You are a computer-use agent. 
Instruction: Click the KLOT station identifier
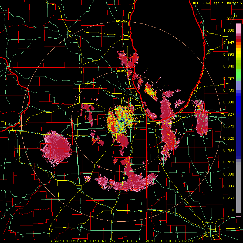click(150, 241)
